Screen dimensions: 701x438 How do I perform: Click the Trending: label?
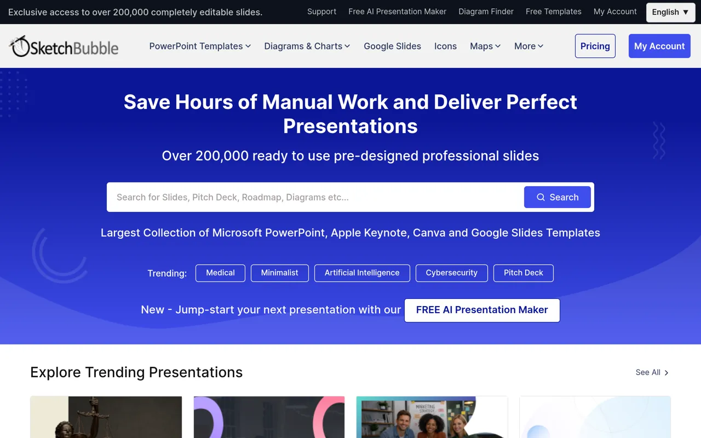pos(167,273)
